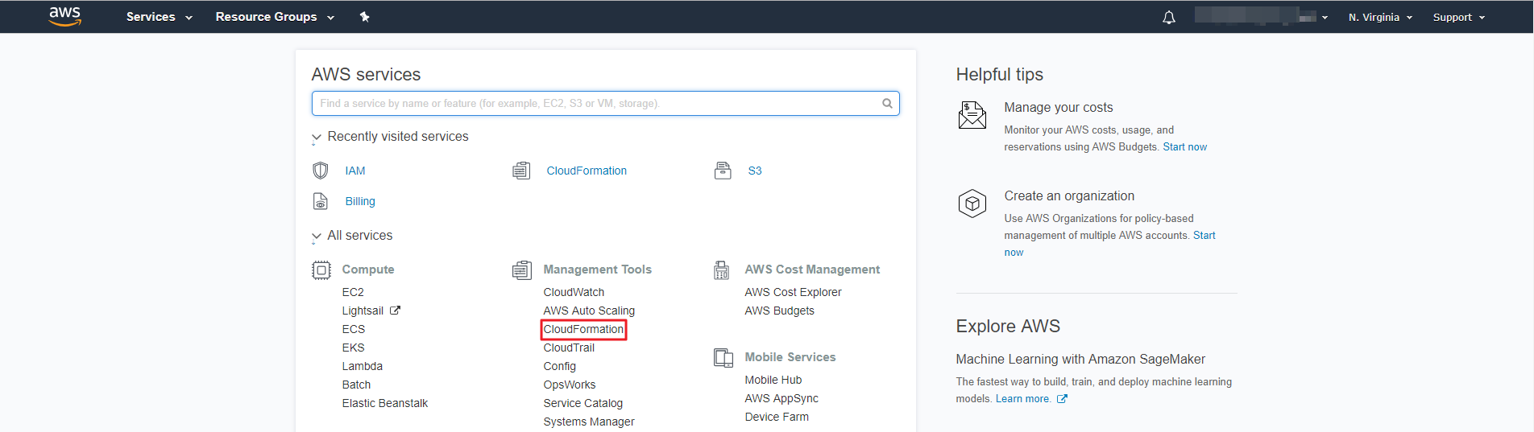Screen dimensions: 1534x432
Task: Open CloudFormation under Management Tools
Action: pyautogui.click(x=583, y=329)
